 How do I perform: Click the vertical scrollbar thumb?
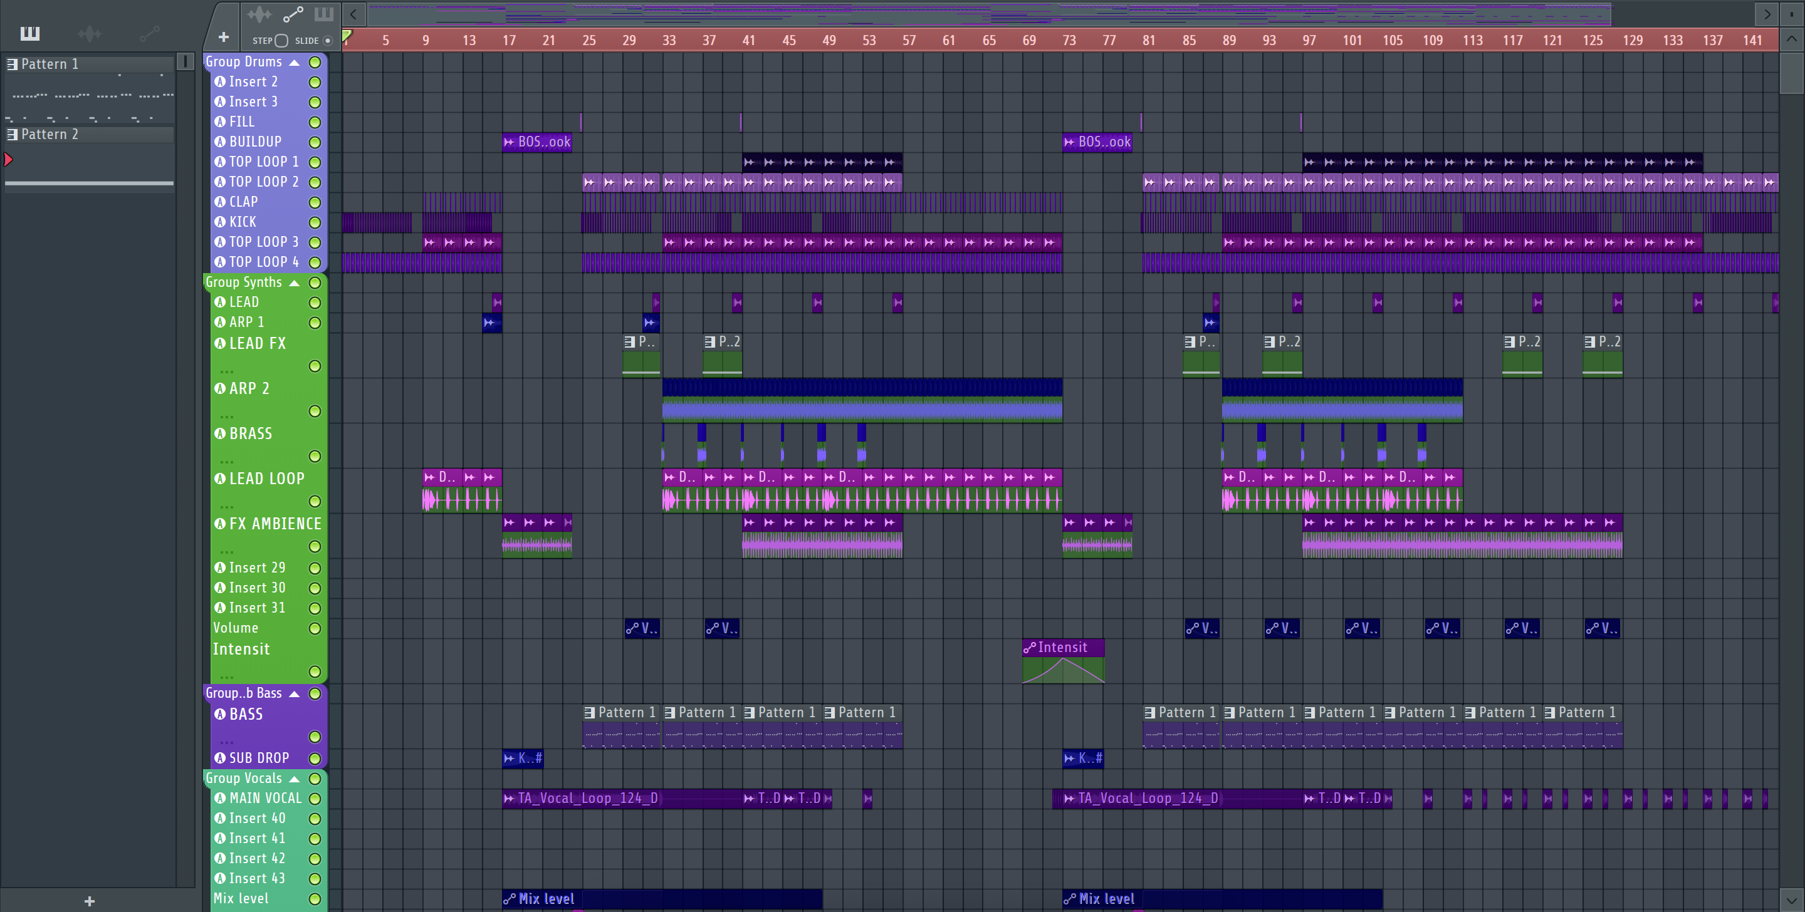pos(1791,73)
